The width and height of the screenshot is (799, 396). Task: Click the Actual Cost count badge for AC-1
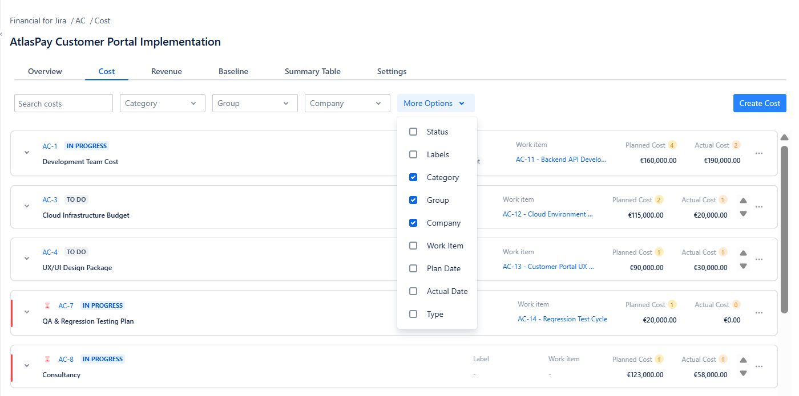pos(736,145)
